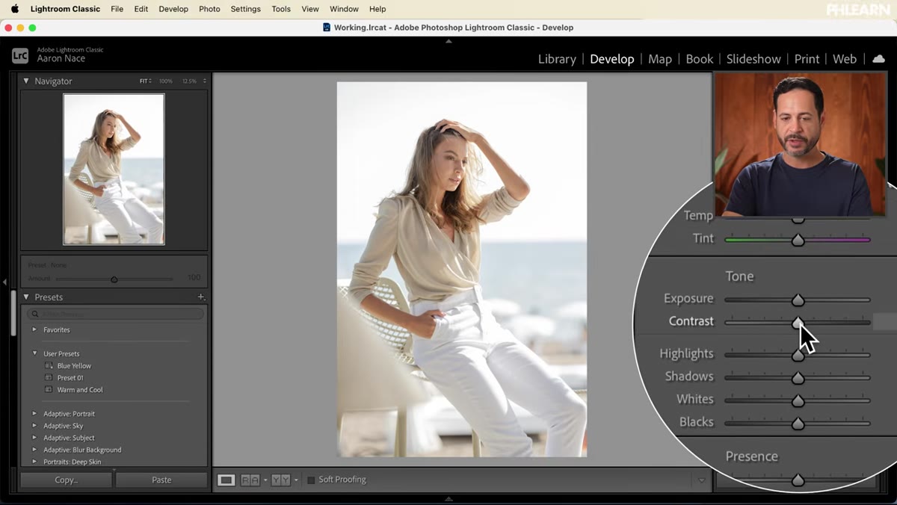The height and width of the screenshot is (505, 897).
Task: Switch to the Book module
Action: point(699,59)
